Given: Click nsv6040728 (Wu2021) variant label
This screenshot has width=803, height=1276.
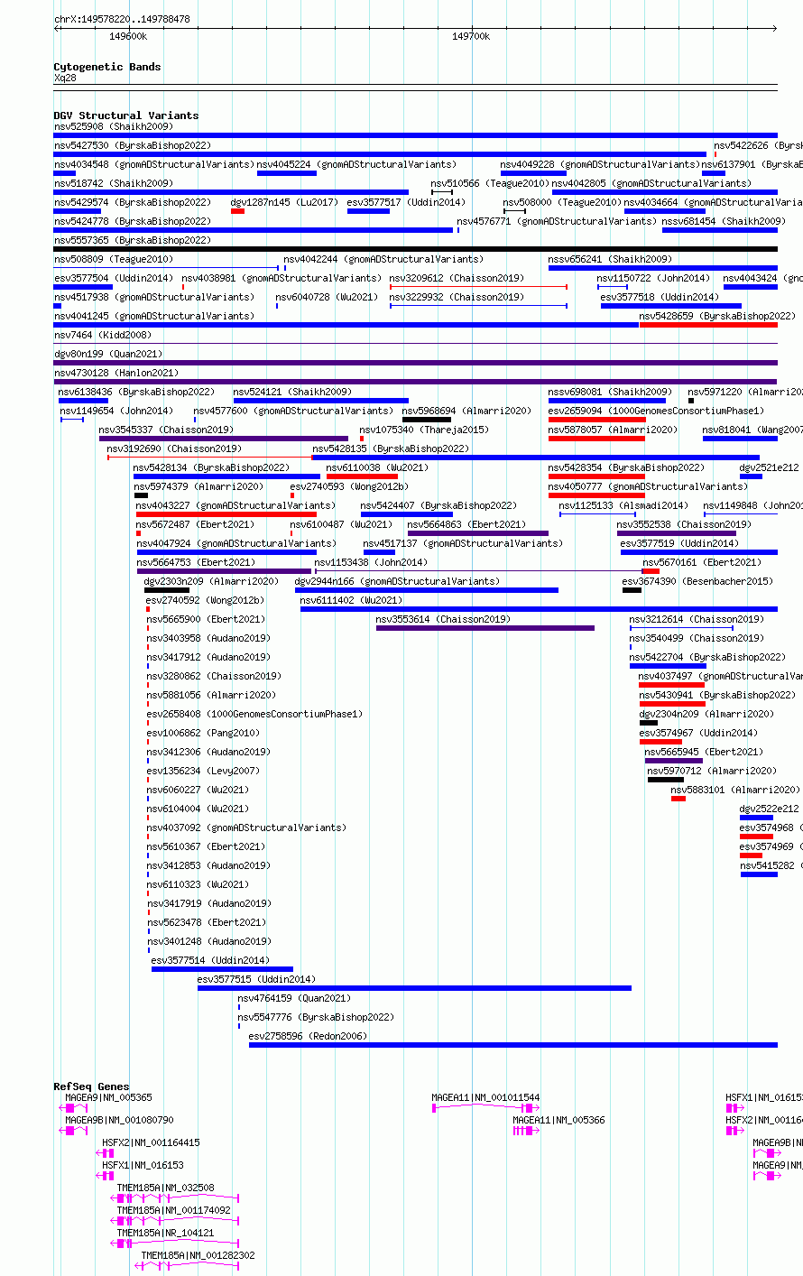Looking at the screenshot, I should [x=328, y=297].
